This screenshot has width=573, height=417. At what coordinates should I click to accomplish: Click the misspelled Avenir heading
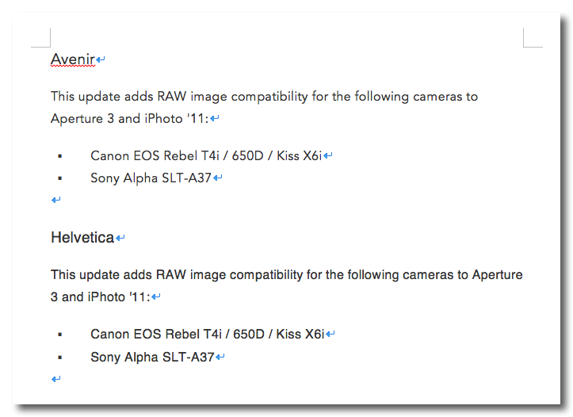pos(73,59)
